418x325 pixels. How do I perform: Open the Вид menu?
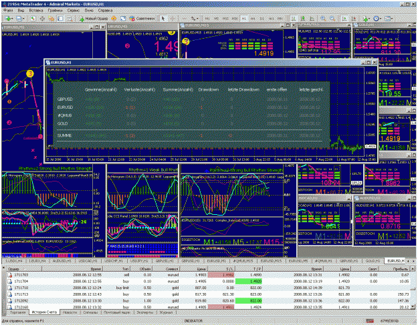[x=21, y=10]
